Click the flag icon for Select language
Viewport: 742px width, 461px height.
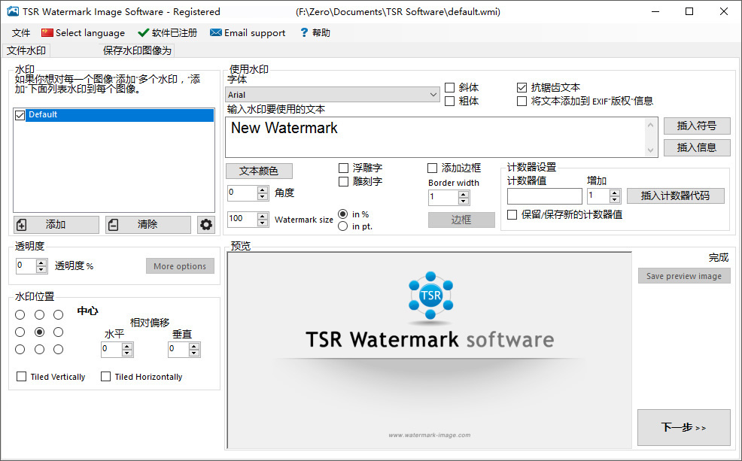point(47,32)
